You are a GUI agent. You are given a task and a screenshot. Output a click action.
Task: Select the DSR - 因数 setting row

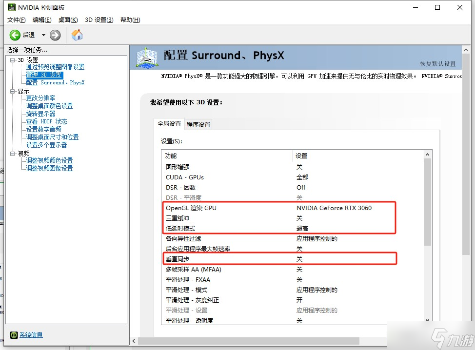point(293,187)
